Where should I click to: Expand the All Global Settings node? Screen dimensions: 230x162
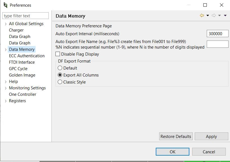point(6,24)
